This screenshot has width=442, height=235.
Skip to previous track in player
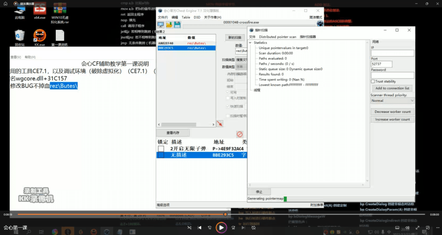point(199,227)
